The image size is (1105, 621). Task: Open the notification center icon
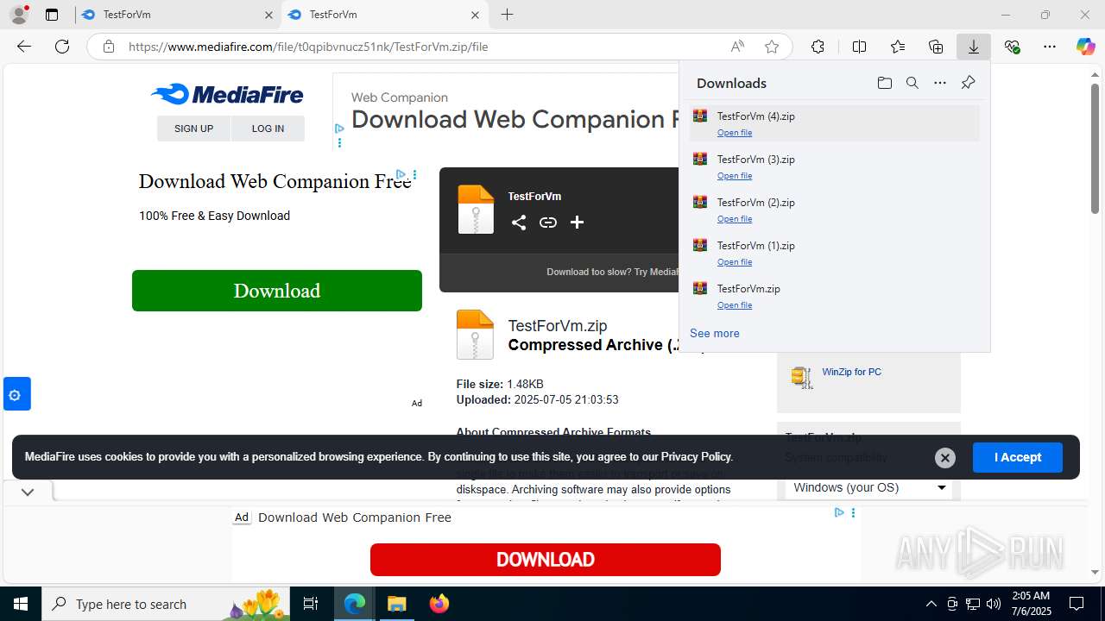(x=1077, y=604)
